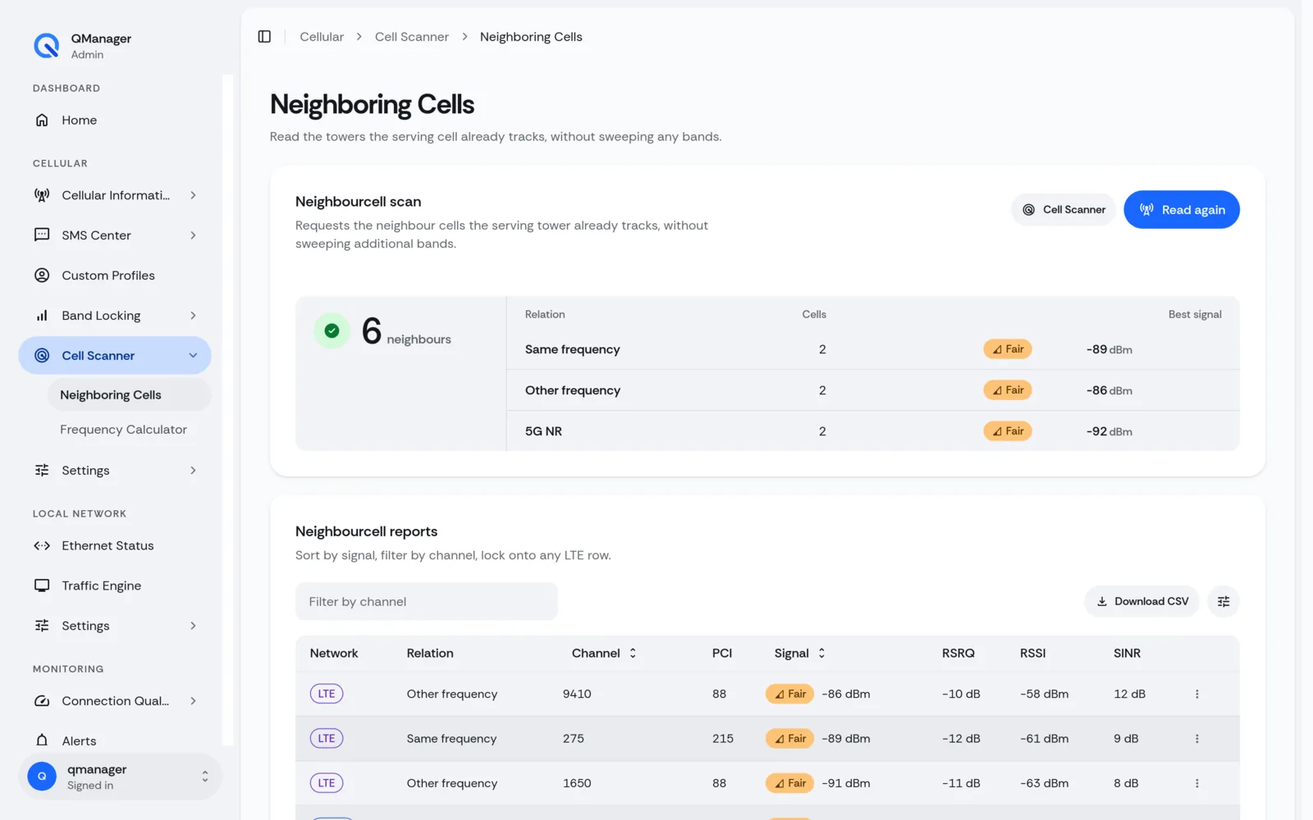
Task: Collapse the Cell Scanner section
Action: click(x=115, y=356)
